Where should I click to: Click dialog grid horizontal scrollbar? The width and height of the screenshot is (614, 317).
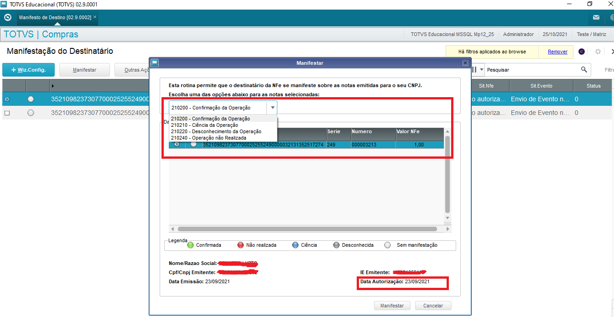click(x=308, y=229)
